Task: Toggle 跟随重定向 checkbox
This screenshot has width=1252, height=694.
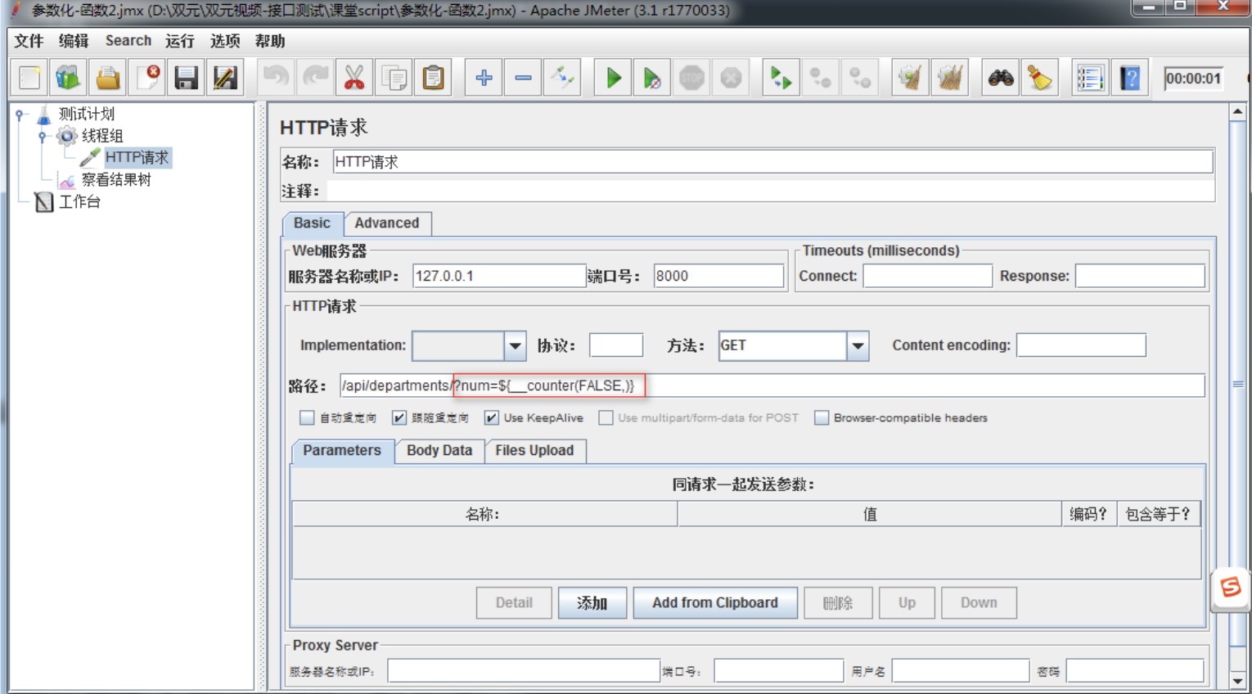Action: click(x=399, y=417)
